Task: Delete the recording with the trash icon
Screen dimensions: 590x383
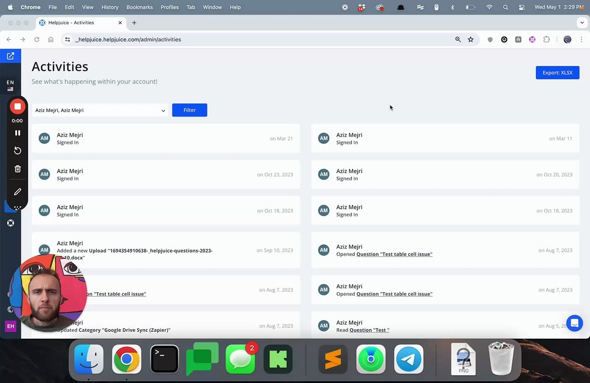Action: click(x=18, y=169)
